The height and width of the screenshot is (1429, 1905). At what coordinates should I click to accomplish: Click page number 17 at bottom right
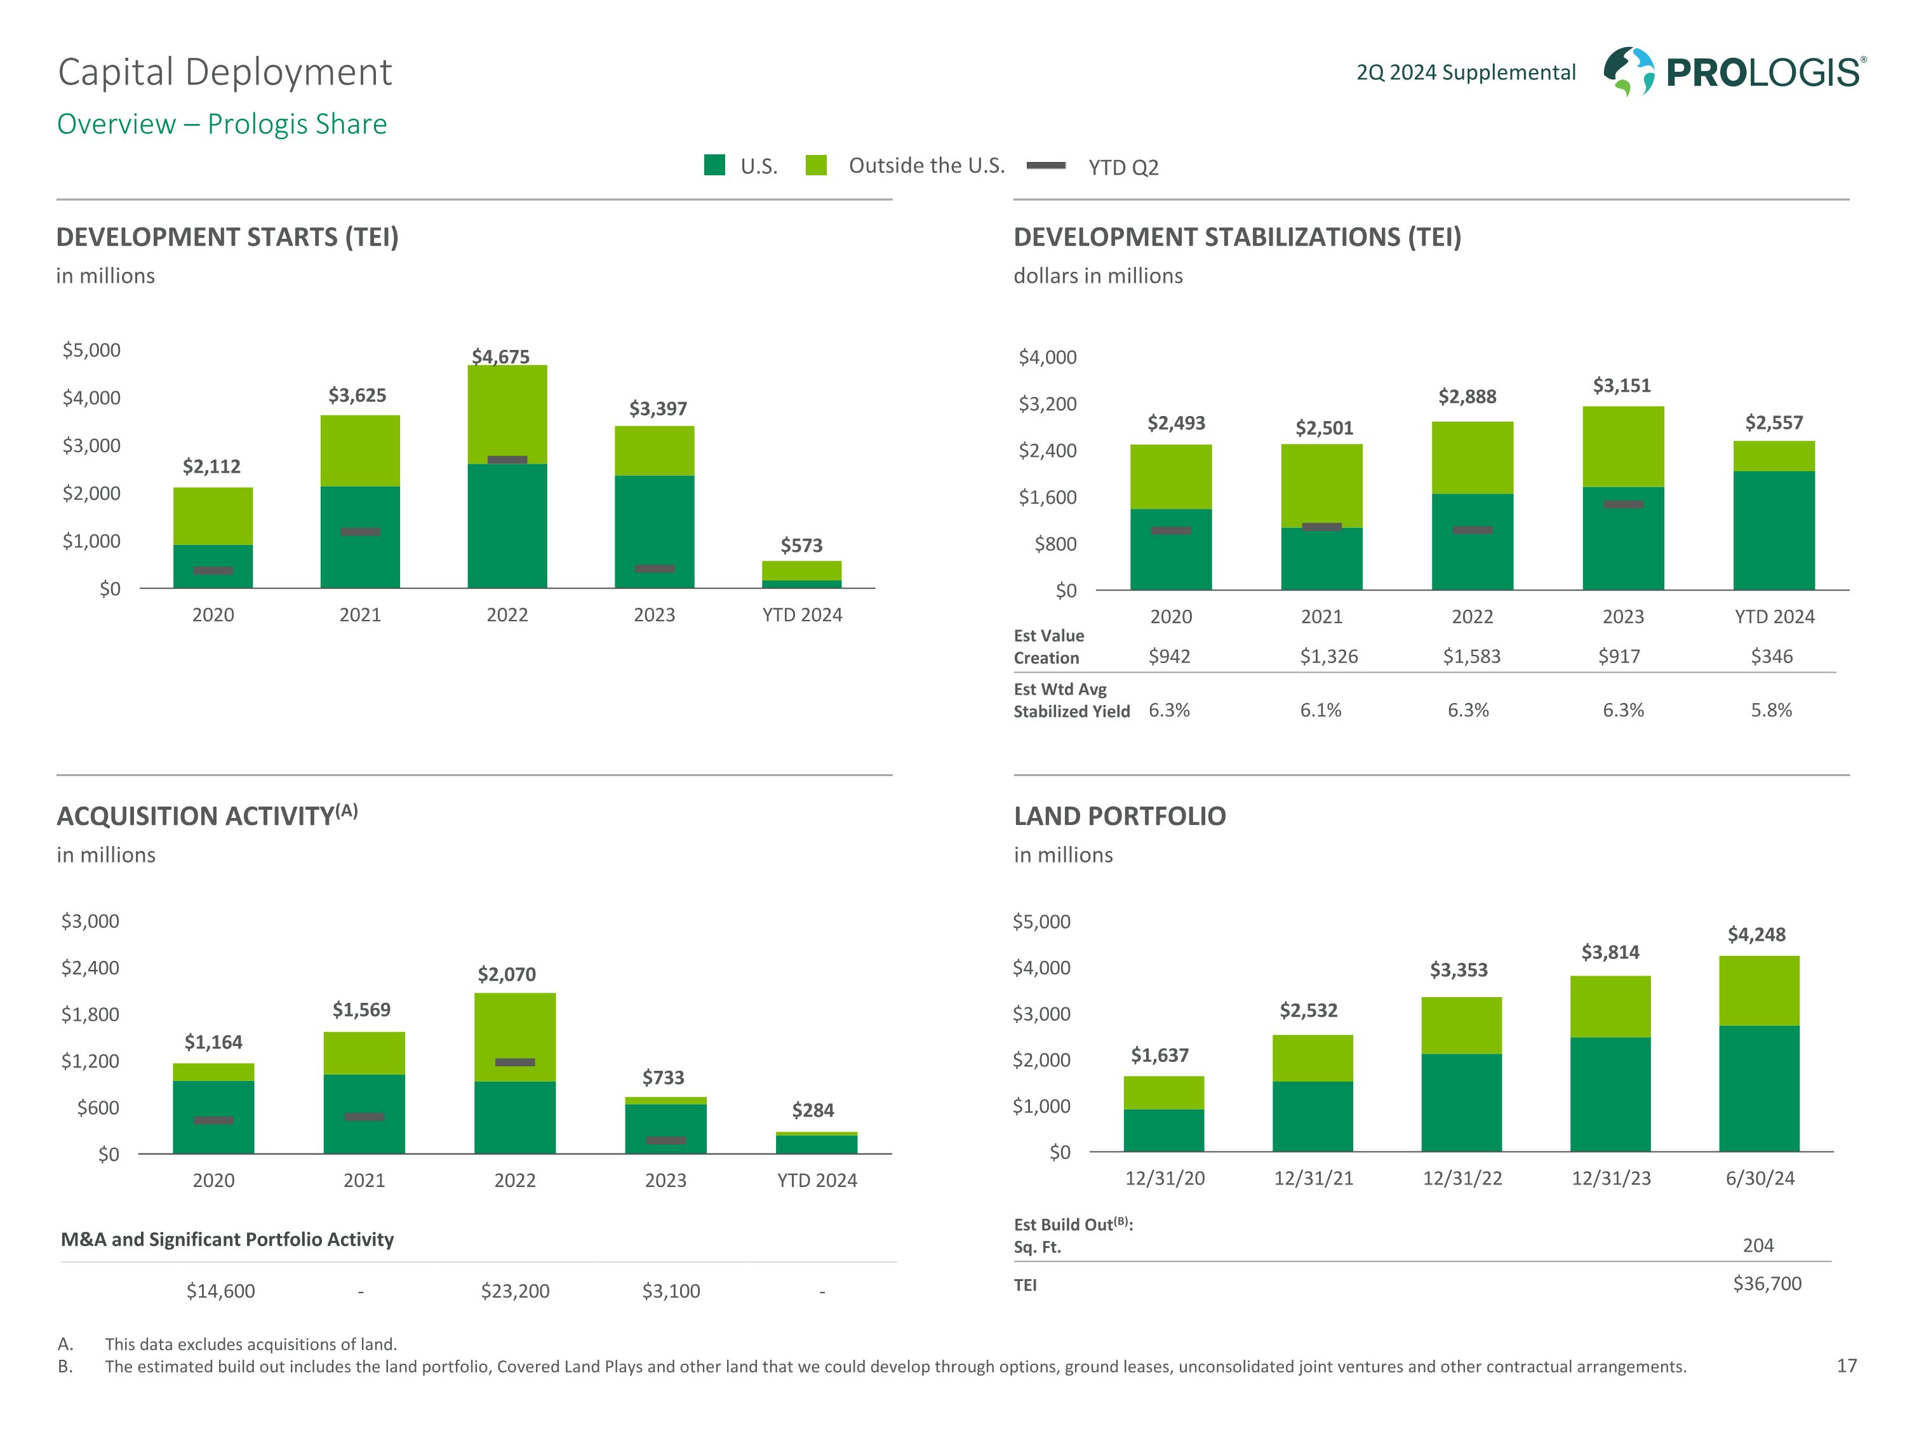[x=1847, y=1365]
